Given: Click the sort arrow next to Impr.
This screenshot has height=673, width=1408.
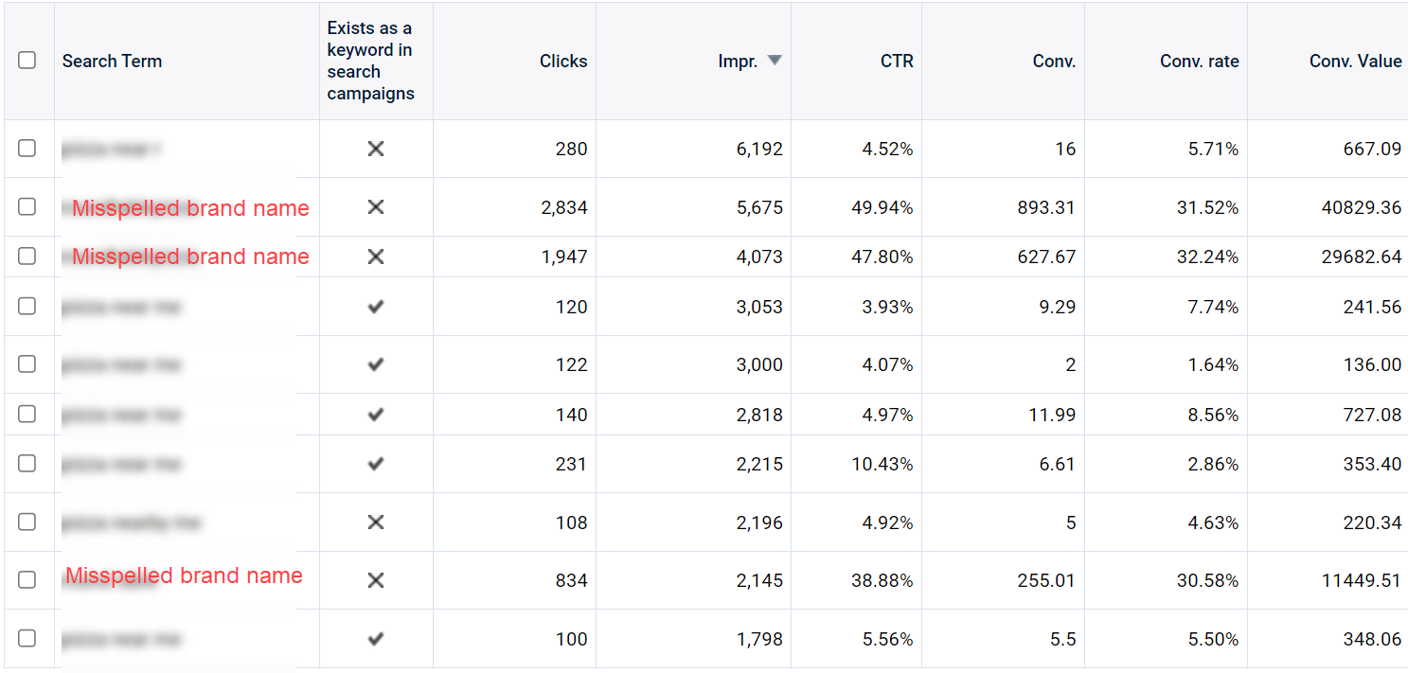Looking at the screenshot, I should 775,61.
